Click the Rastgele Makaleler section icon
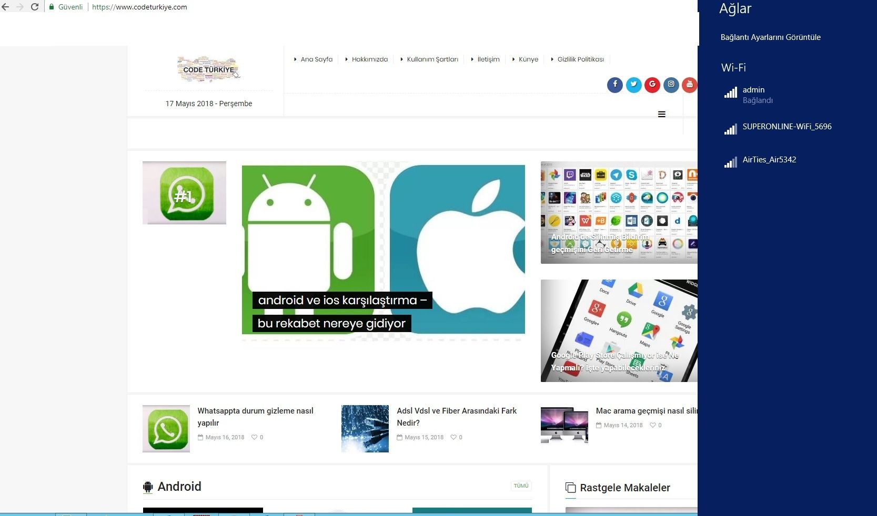The width and height of the screenshot is (877, 516). tap(570, 488)
